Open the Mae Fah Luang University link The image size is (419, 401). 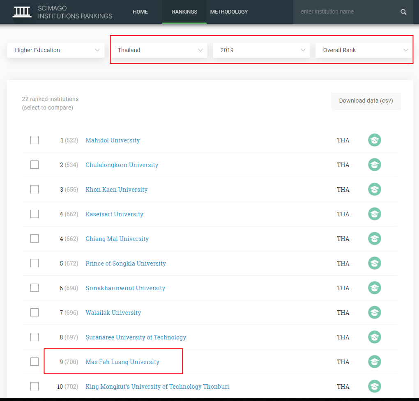point(122,362)
